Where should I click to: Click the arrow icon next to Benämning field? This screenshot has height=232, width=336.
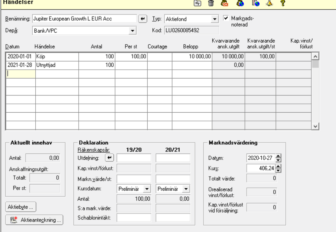coord(142,18)
